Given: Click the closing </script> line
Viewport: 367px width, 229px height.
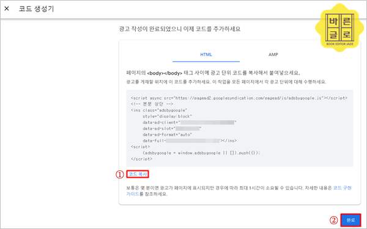Looking at the screenshot, I should (x=141, y=159).
